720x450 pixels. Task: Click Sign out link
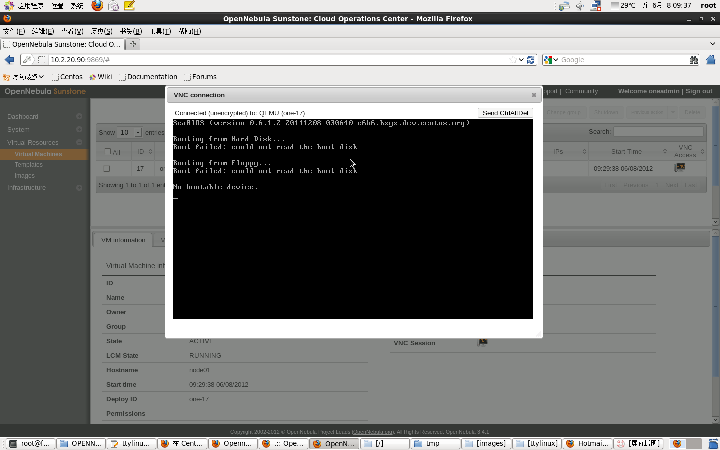click(x=699, y=91)
